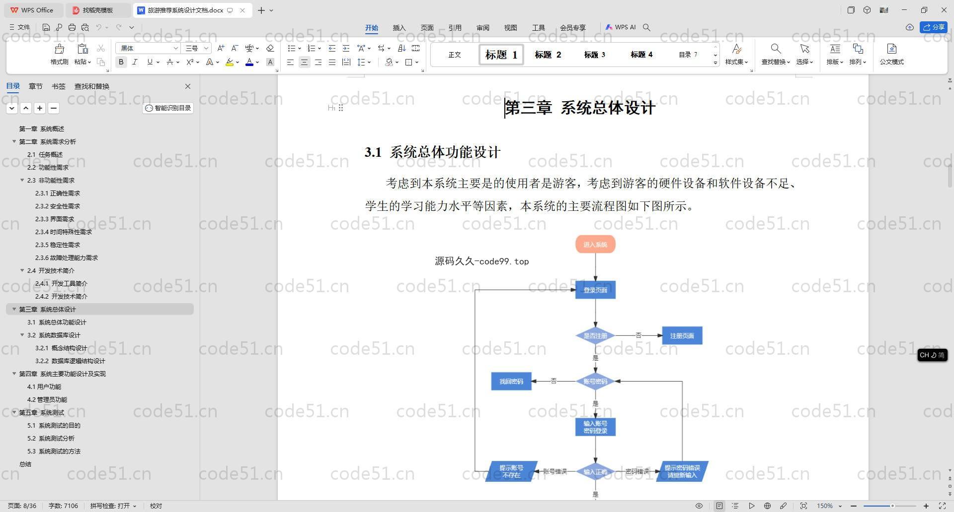This screenshot has height=512, width=954.
Task: Open the 页面 (Page) ribbon tab
Action: click(427, 28)
